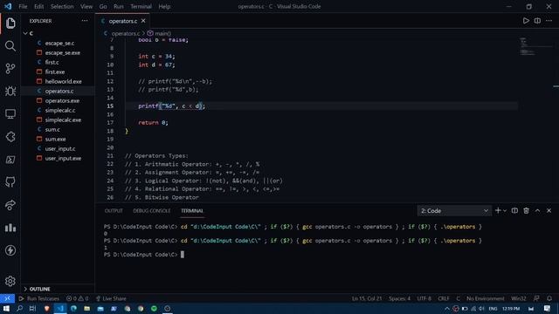The width and height of the screenshot is (559, 314).
Task: Change encoding via UTF-8 indicator
Action: 424,298
